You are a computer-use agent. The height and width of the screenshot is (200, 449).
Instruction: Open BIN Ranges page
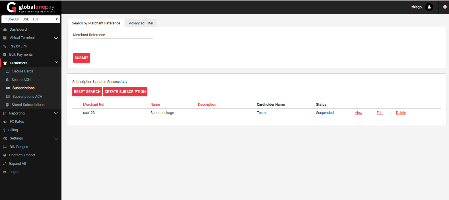pos(19,147)
